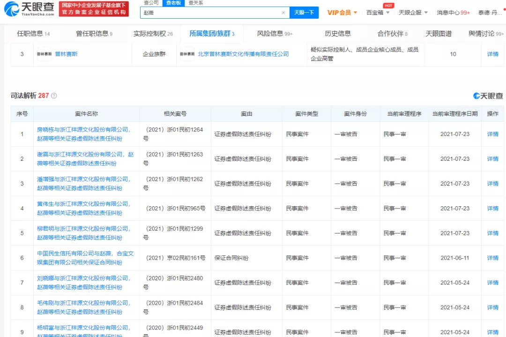Click the 天眼查 watermark logo above table
The height and width of the screenshot is (337, 506).
488,96
